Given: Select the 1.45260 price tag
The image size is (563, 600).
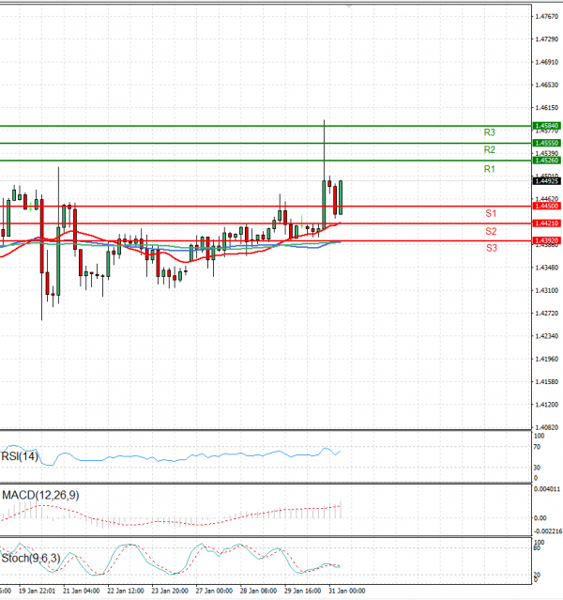Looking at the screenshot, I should tap(546, 160).
